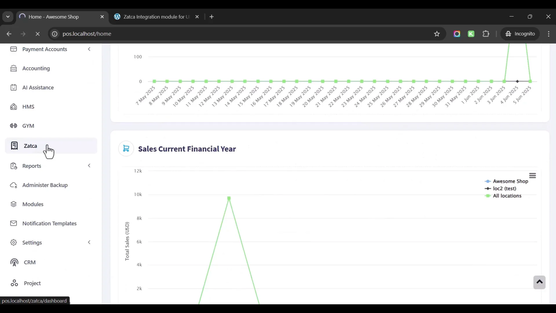The image size is (556, 313).
Task: Click the AI Assistance sidebar icon
Action: click(x=14, y=88)
